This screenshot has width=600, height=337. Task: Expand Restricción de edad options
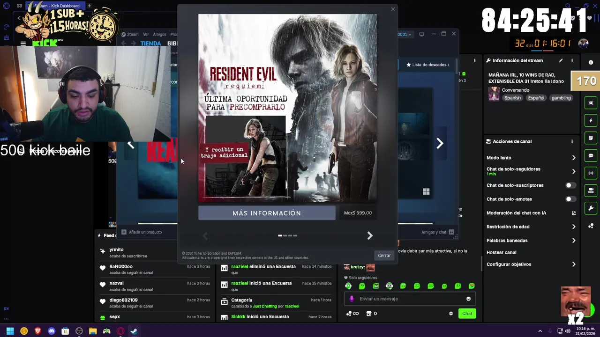(x=574, y=227)
